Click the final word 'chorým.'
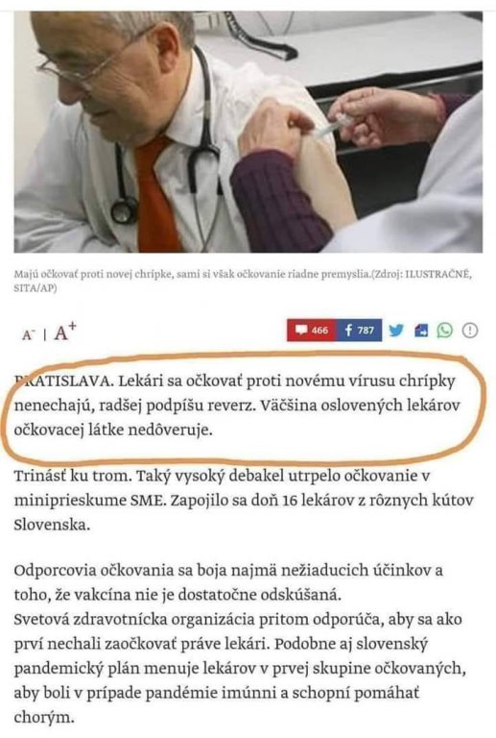The image size is (496, 738). 44,718
